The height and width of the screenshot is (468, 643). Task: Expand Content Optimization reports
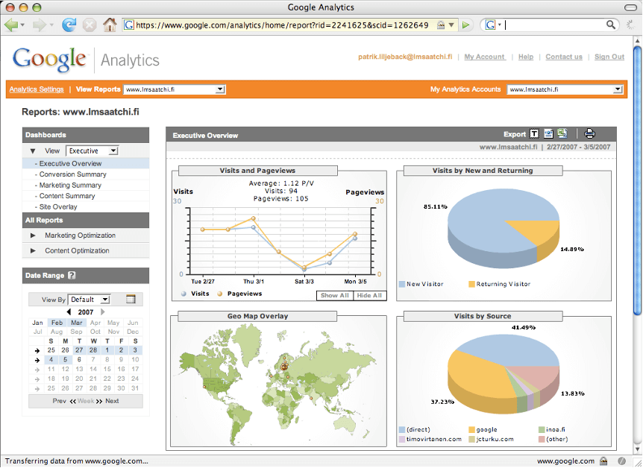tap(34, 251)
